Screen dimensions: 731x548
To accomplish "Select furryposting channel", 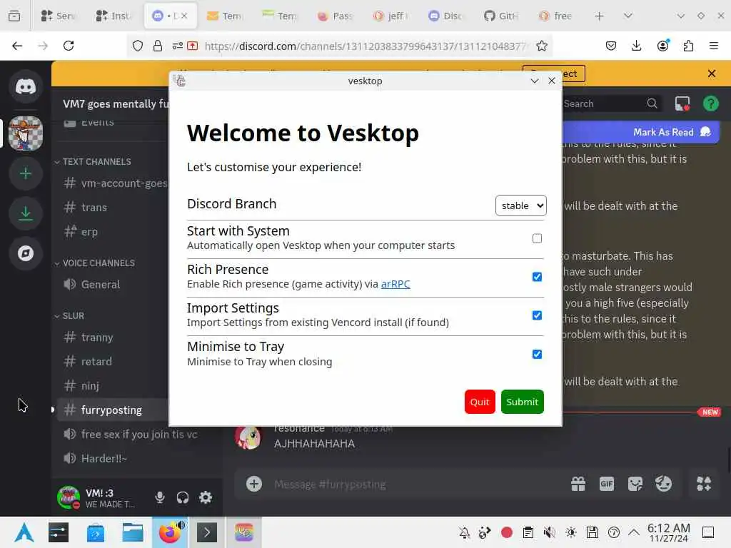I will [114, 410].
